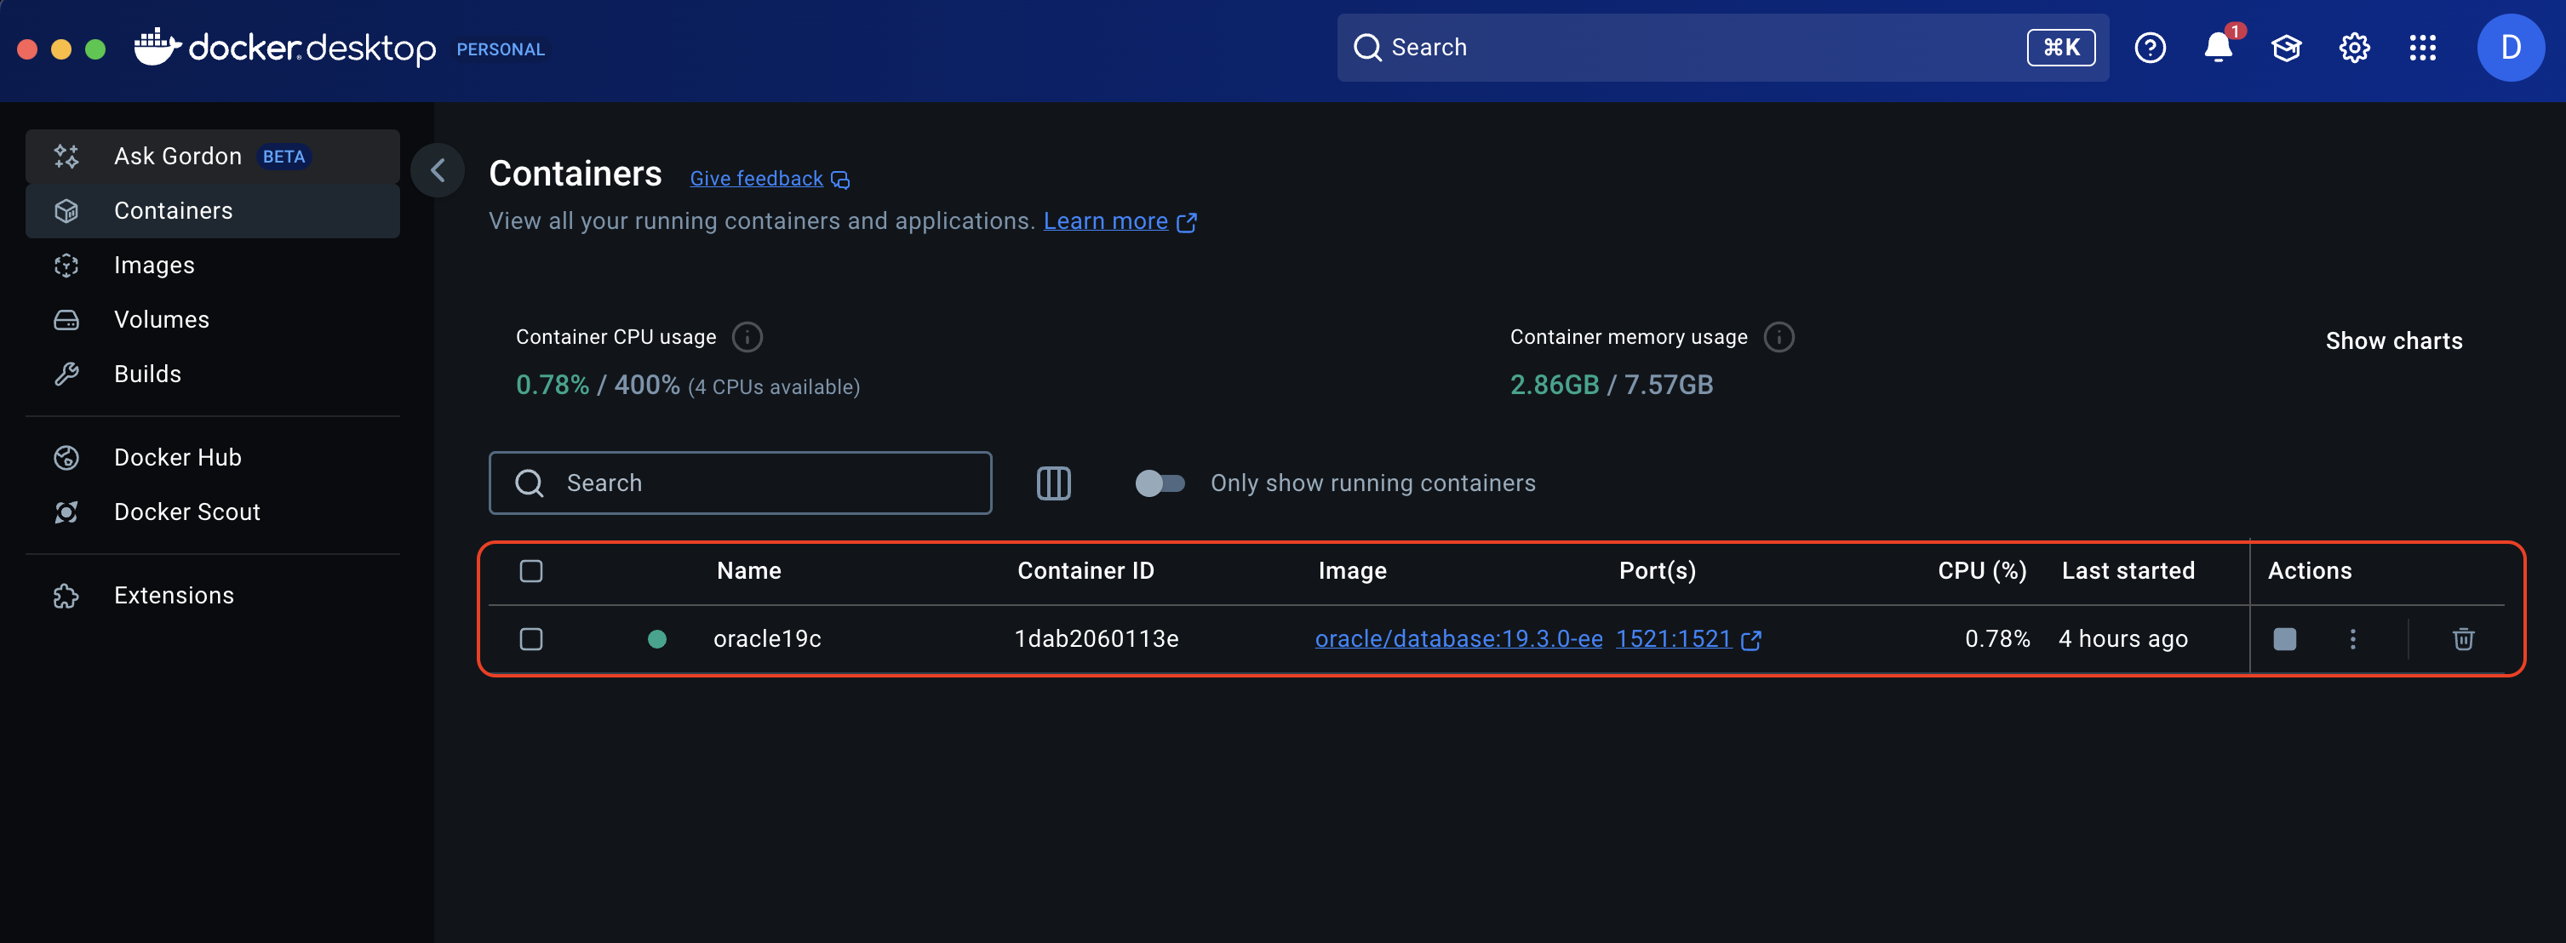Collapse the sidebar with chevron button
Viewport: 2566px width, 943px height.
tap(438, 171)
